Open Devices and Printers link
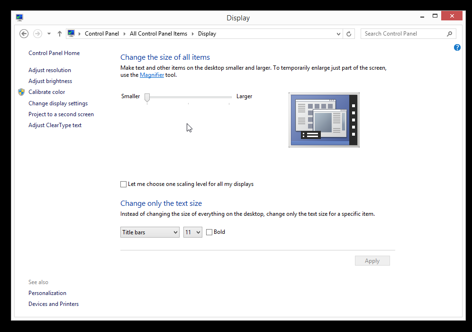The height and width of the screenshot is (332, 472). [x=54, y=304]
